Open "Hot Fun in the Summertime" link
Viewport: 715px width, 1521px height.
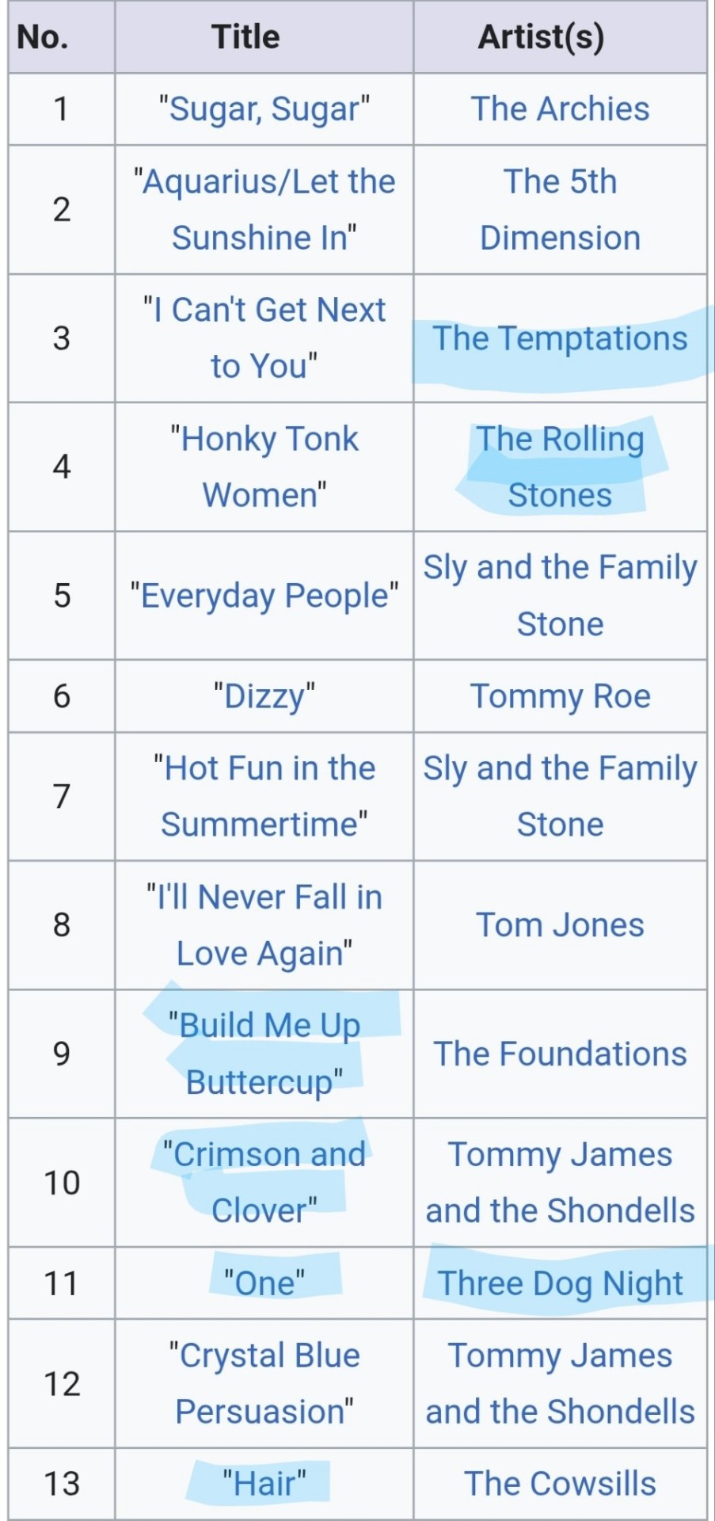[264, 796]
